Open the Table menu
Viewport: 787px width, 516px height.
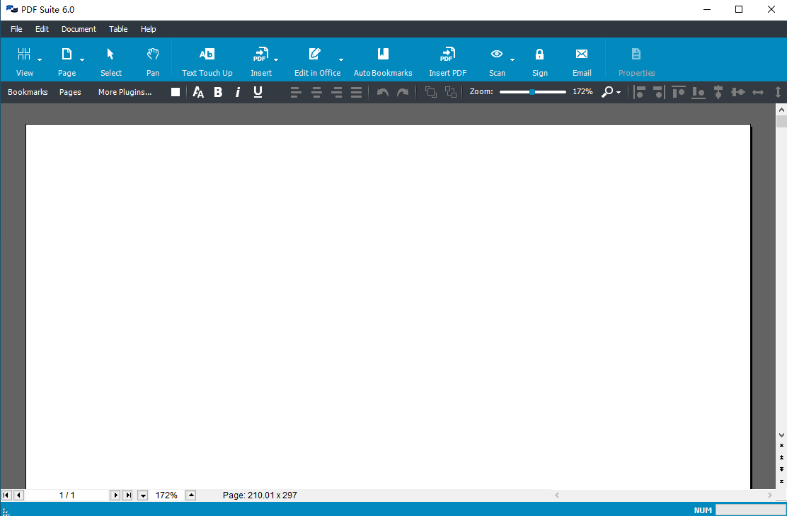click(118, 29)
